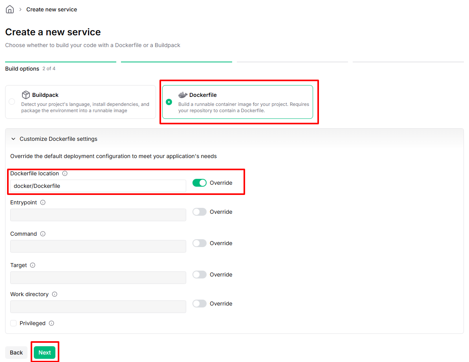Screen dimensions: 469x362
Task: Click info icon next to Privileged
Action: click(x=51, y=323)
